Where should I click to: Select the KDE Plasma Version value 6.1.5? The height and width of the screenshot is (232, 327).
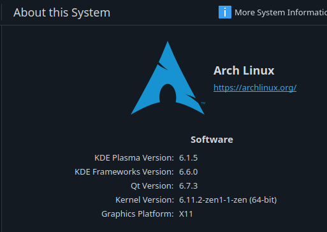188,158
